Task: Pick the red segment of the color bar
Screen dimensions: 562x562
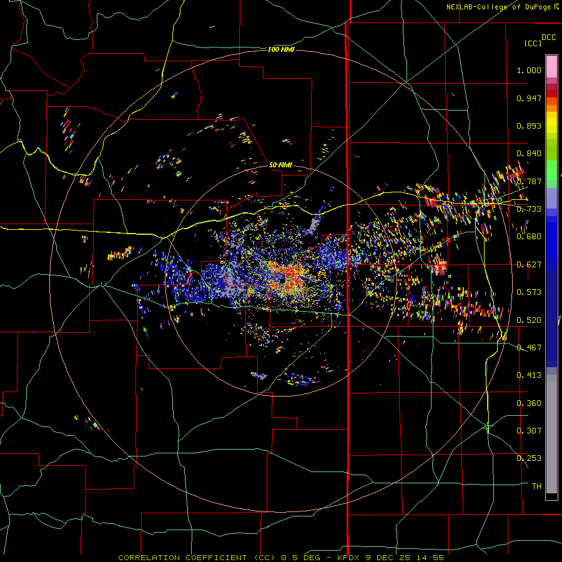Action: click(551, 93)
